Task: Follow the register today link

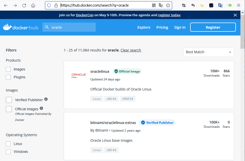Action: (x=169, y=15)
